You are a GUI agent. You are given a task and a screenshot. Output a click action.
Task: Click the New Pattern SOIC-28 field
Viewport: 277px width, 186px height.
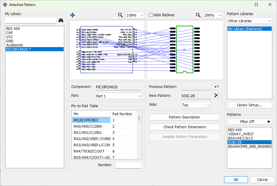196,96
